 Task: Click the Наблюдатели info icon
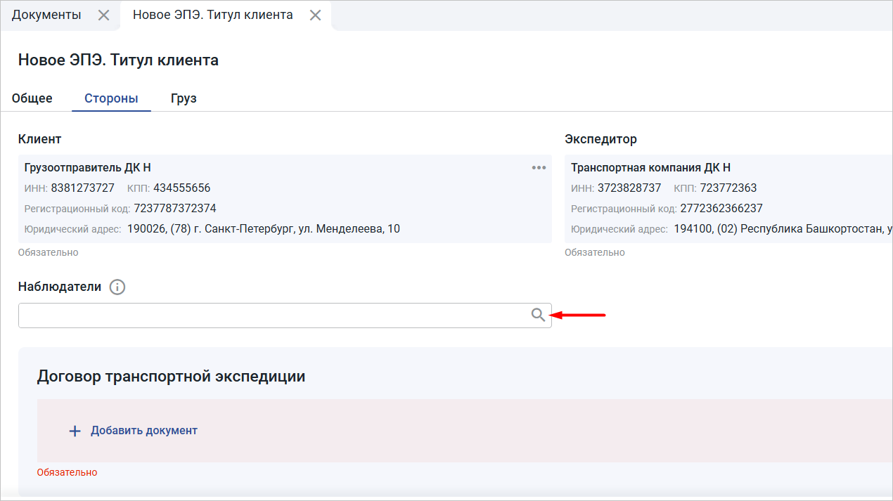117,287
